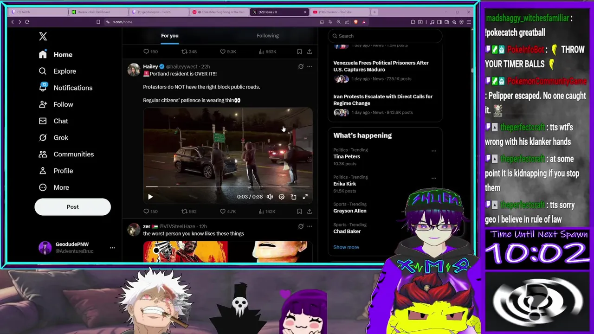Repost Hailey's post showing 592 reposts

point(189,212)
